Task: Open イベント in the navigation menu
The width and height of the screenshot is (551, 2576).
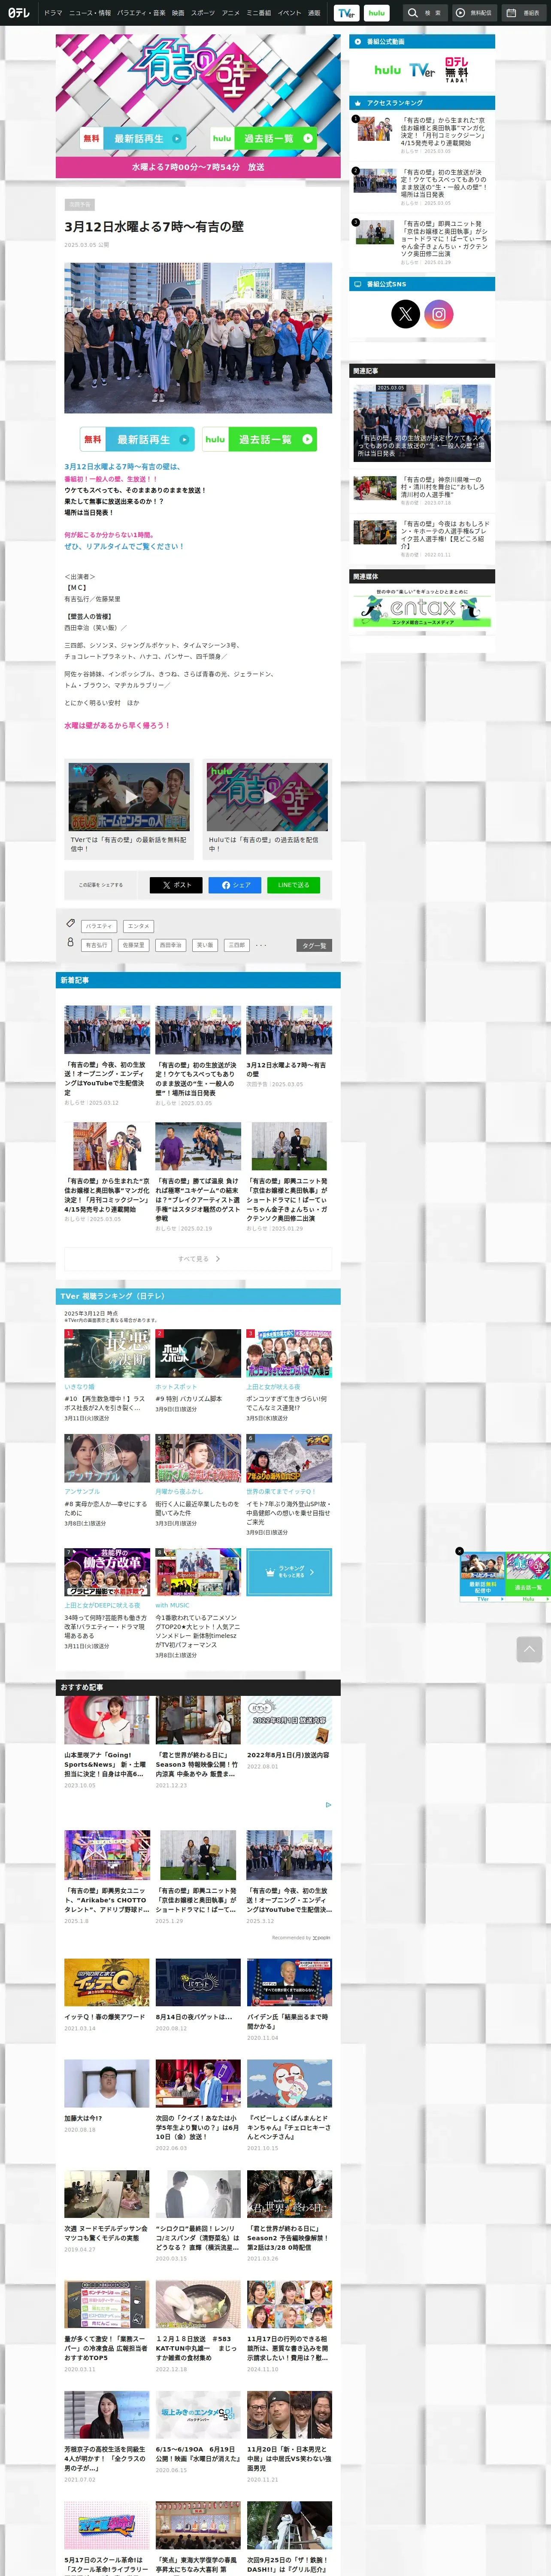Action: point(289,13)
